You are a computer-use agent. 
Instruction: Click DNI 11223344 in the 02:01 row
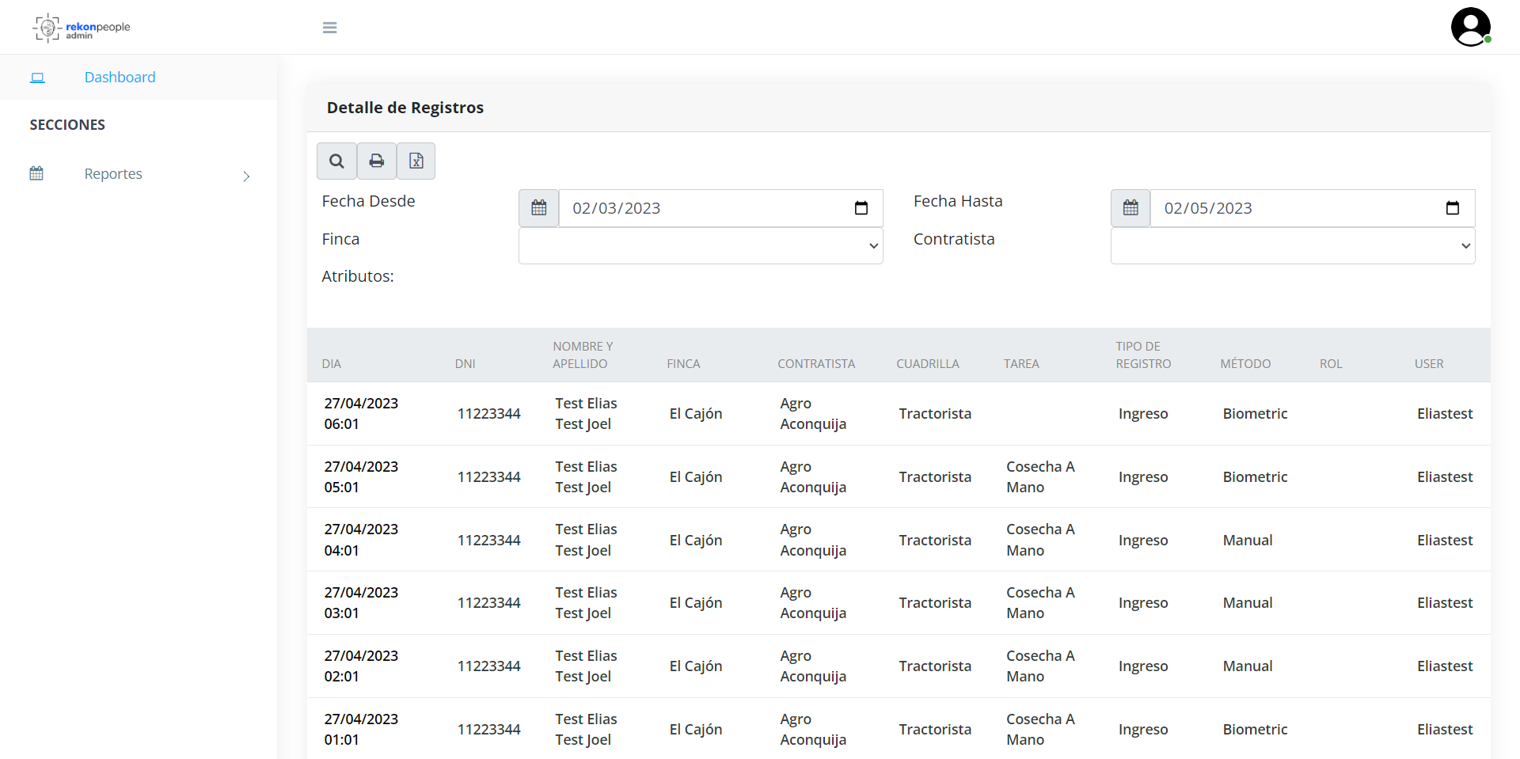[488, 666]
